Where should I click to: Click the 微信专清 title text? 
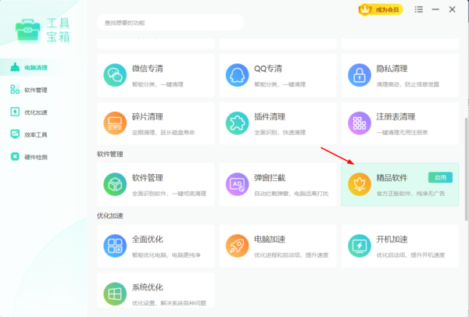click(x=148, y=69)
